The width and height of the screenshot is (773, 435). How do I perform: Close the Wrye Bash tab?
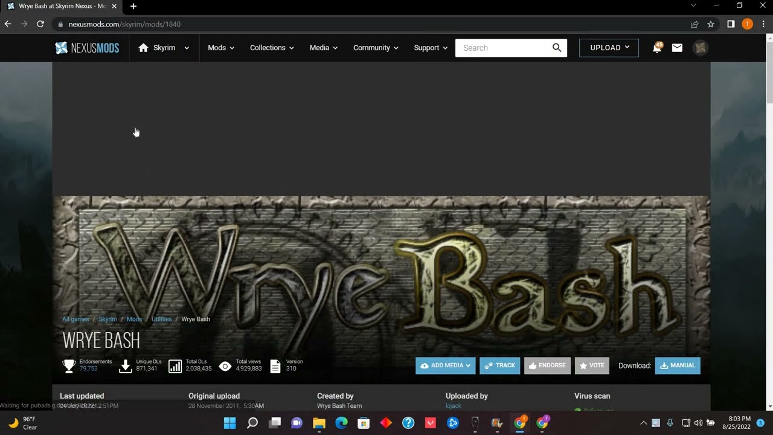point(114,6)
